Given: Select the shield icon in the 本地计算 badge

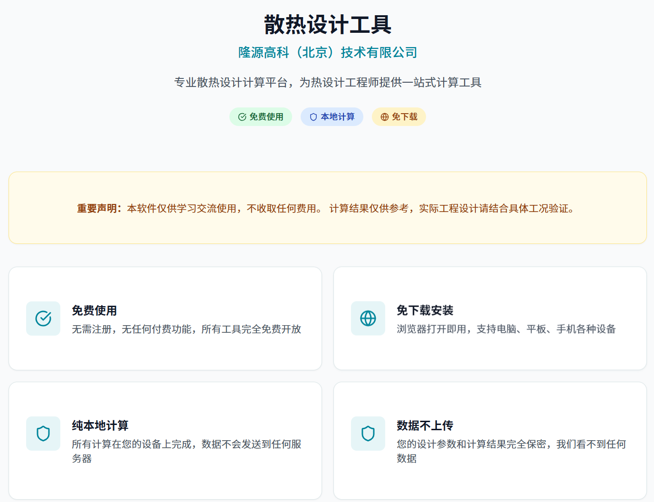Looking at the screenshot, I should click(313, 116).
